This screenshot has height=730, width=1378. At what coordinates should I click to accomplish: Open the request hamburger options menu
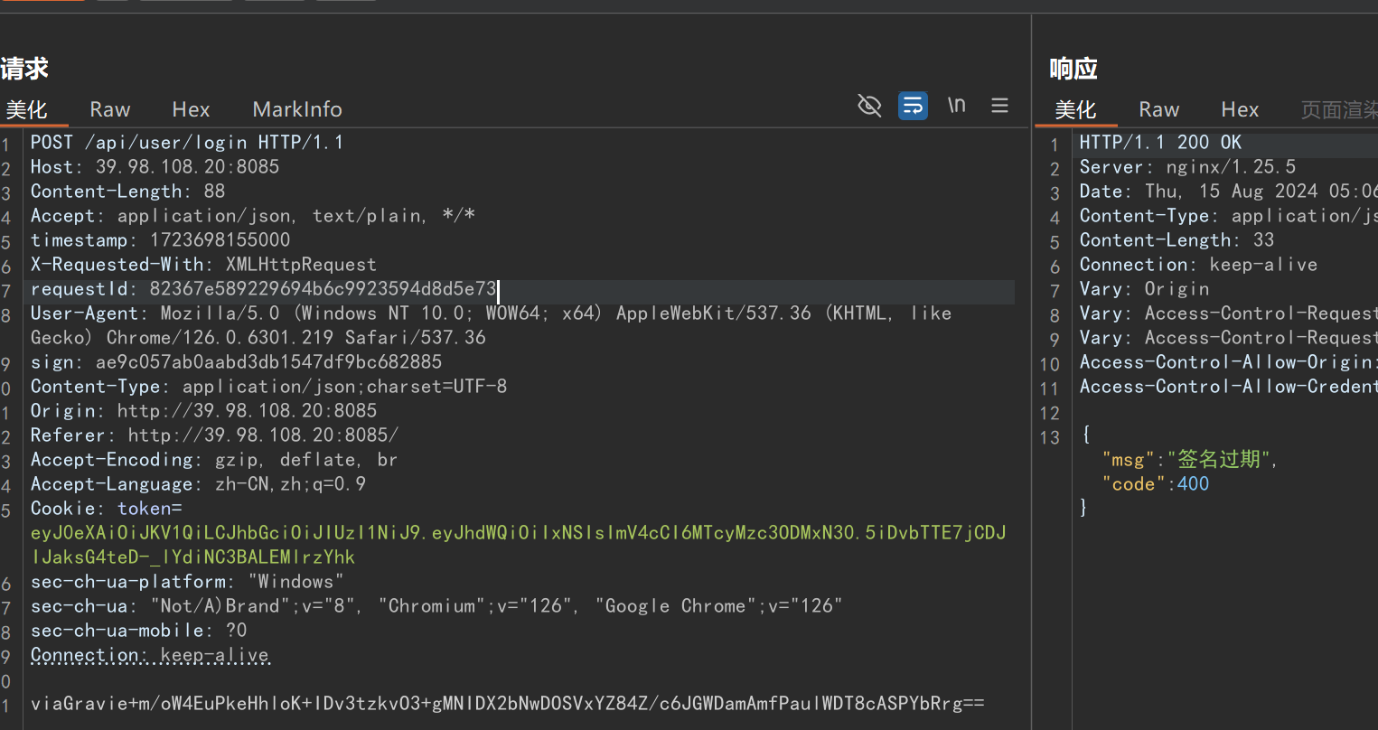999,106
